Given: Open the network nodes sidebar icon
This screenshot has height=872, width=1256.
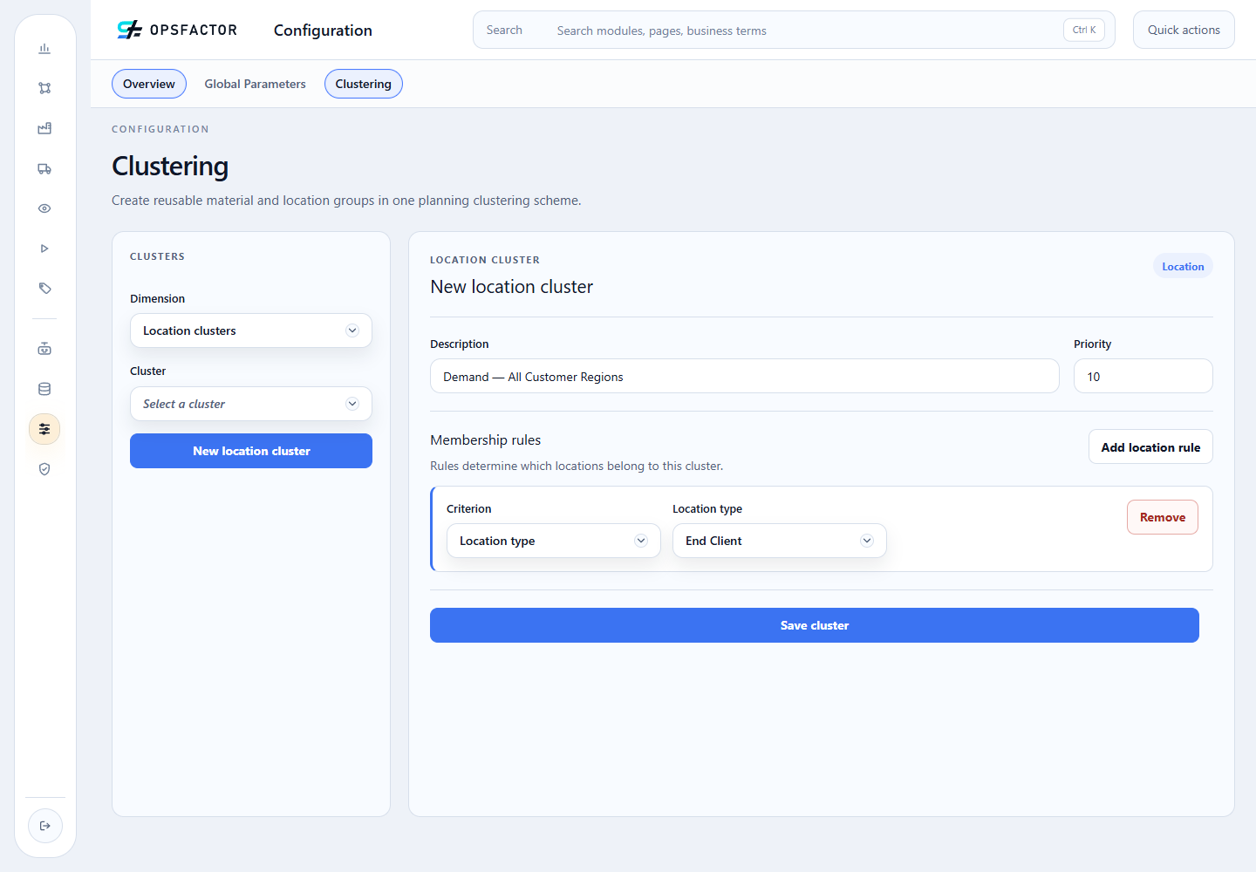Looking at the screenshot, I should (x=44, y=88).
